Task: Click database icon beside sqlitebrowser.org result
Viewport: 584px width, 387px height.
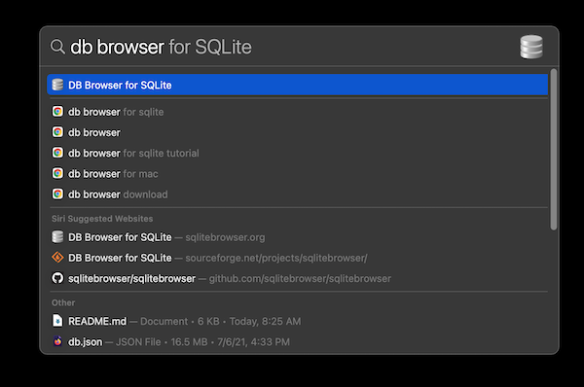Action: tap(57, 236)
